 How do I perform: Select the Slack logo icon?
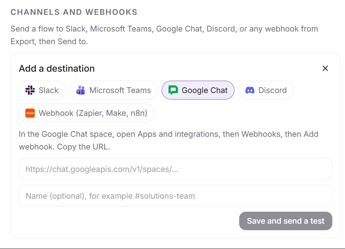pyautogui.click(x=30, y=90)
